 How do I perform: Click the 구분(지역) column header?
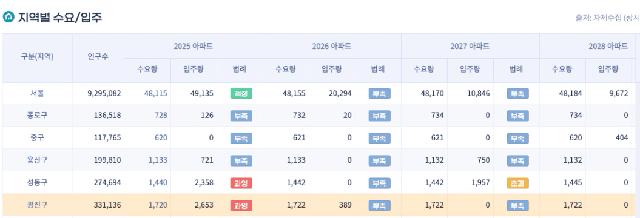click(x=37, y=57)
